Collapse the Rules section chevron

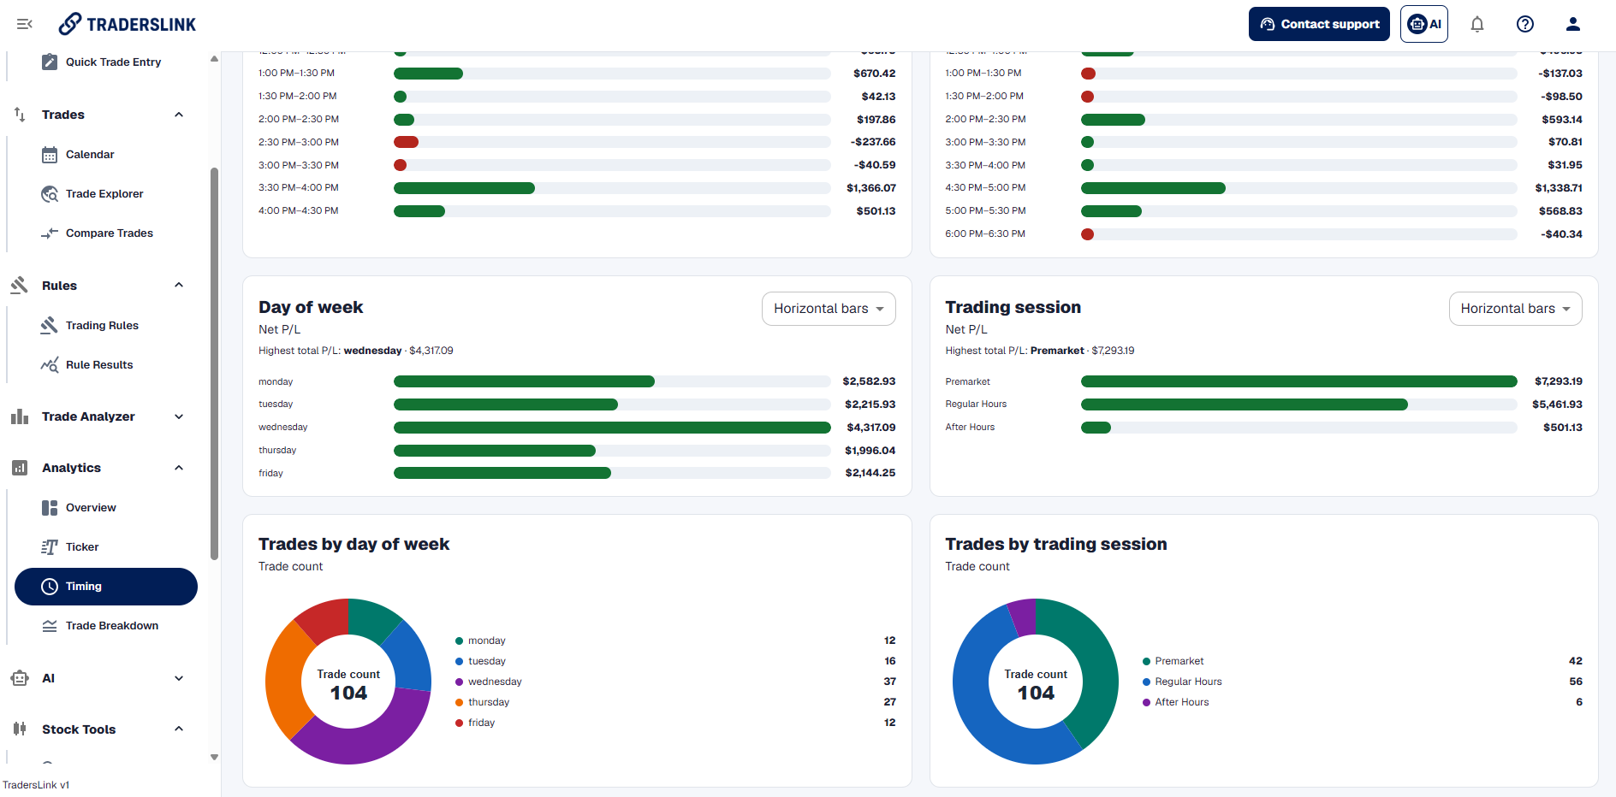click(179, 286)
